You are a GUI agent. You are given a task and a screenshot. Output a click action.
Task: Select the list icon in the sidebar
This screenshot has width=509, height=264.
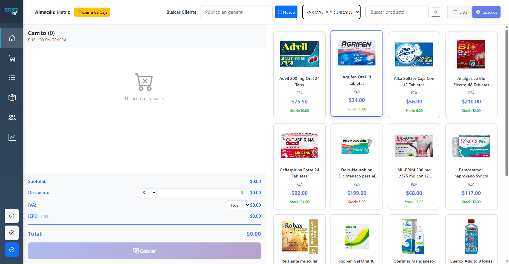coord(12,78)
